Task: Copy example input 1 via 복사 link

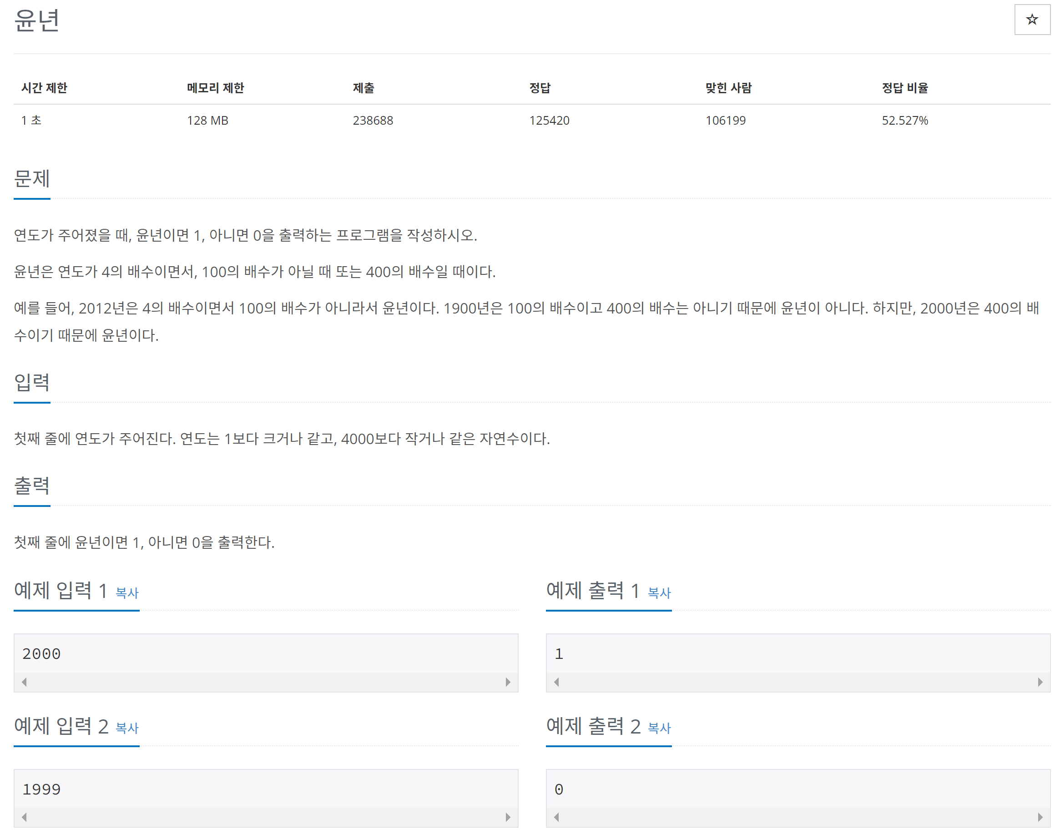Action: [x=127, y=592]
